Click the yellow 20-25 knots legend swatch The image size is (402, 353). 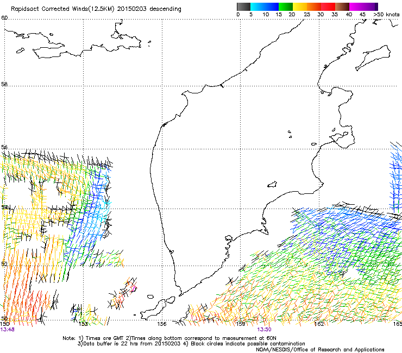pyautogui.click(x=300, y=7)
